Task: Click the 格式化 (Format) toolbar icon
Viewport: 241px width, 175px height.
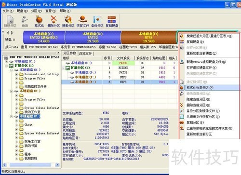Action: (39, 21)
